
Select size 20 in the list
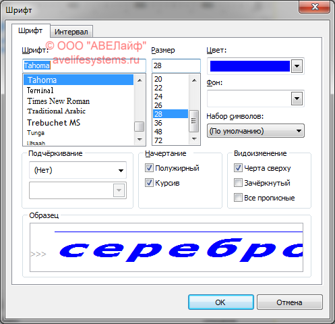tap(171, 79)
